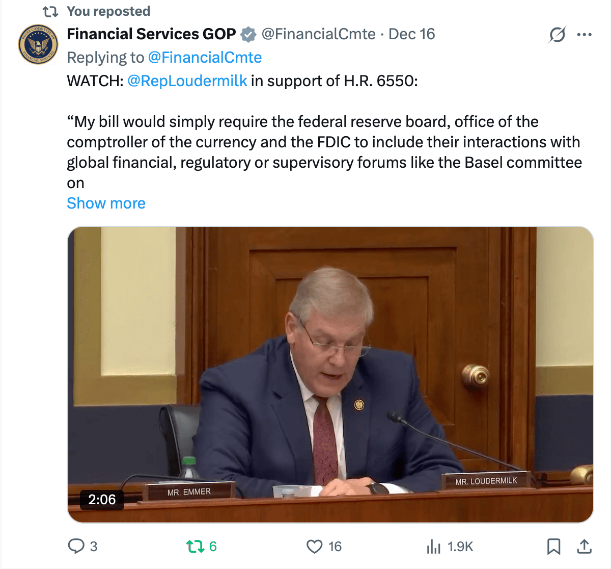
Task: Open the @RepLoudermilk mention link
Action: point(187,81)
